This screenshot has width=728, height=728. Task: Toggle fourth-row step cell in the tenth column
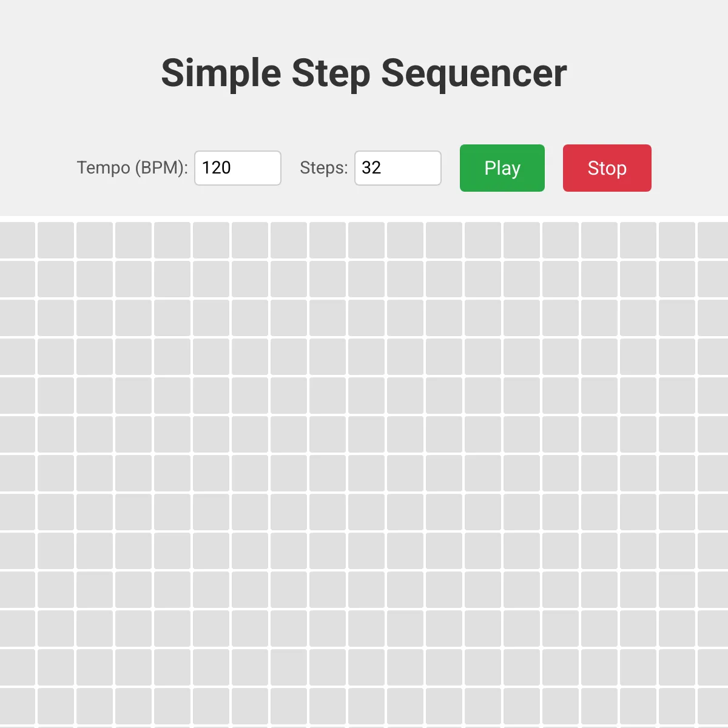tap(366, 357)
